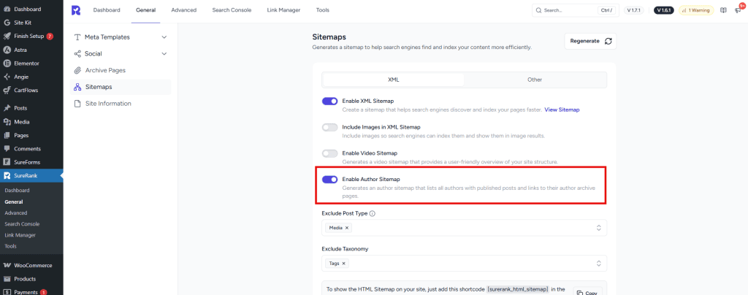The width and height of the screenshot is (748, 295).
Task: Disable the Enable Author Sitemap switch
Action: click(329, 179)
